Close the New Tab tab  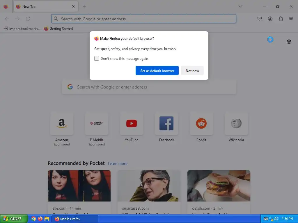(73, 6)
